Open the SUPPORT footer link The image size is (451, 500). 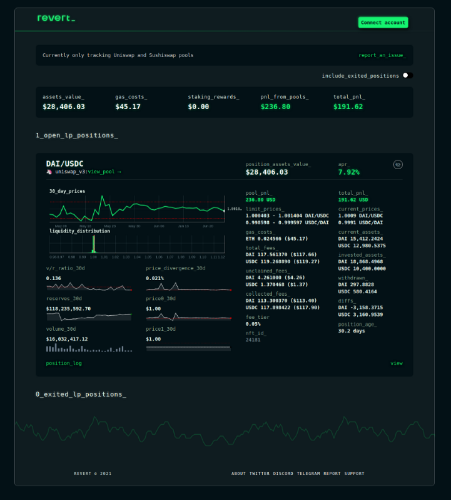click(x=354, y=474)
